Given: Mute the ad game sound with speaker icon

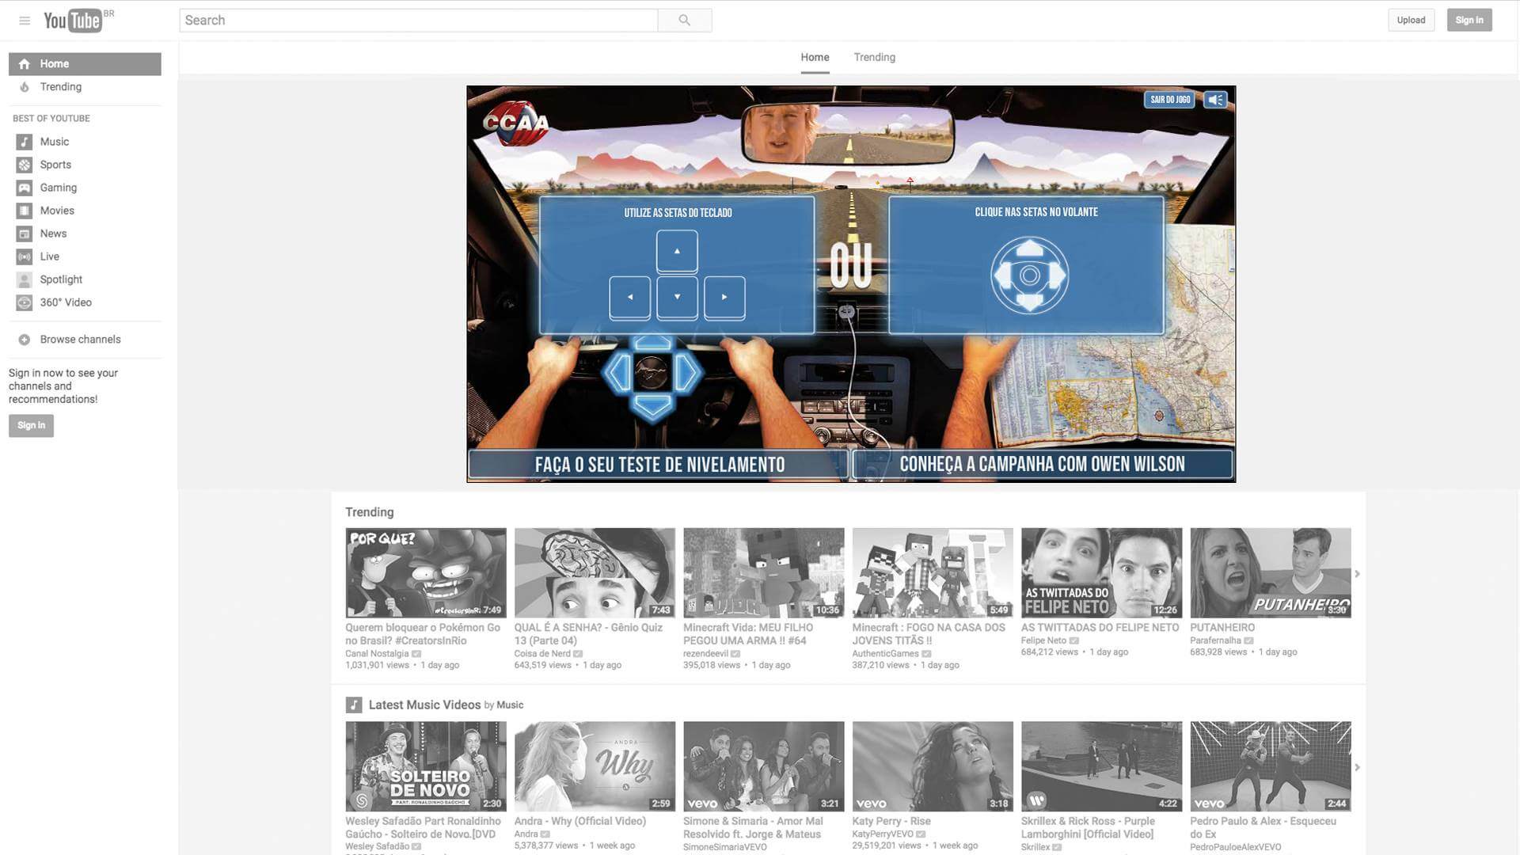Looking at the screenshot, I should tap(1215, 100).
